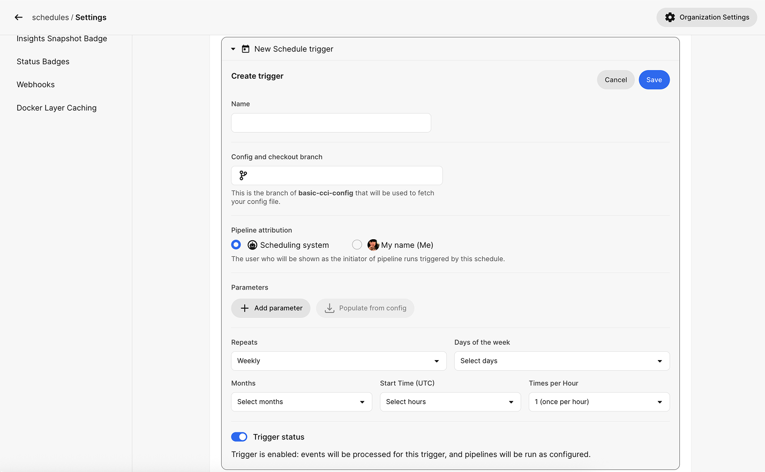Screen dimensions: 765x472
Task: Disable the Trigger status toggle
Action: click(239, 437)
